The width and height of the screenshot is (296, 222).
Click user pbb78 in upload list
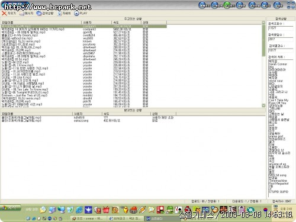click(x=87, y=101)
